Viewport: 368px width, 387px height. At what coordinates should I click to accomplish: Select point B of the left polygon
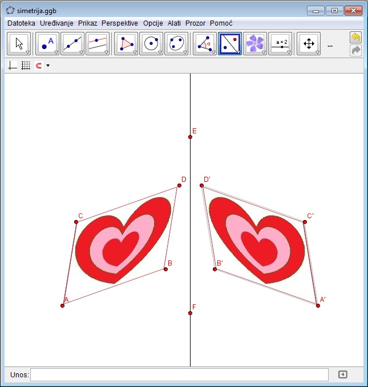click(x=166, y=269)
